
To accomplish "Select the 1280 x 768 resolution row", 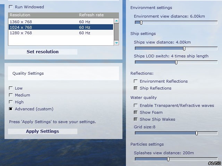I will point(61,33).
